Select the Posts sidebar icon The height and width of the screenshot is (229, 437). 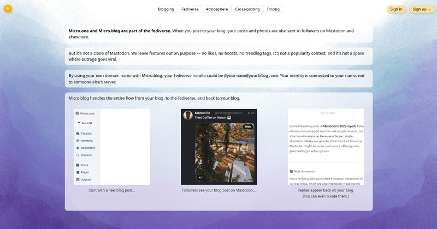(x=78, y=165)
